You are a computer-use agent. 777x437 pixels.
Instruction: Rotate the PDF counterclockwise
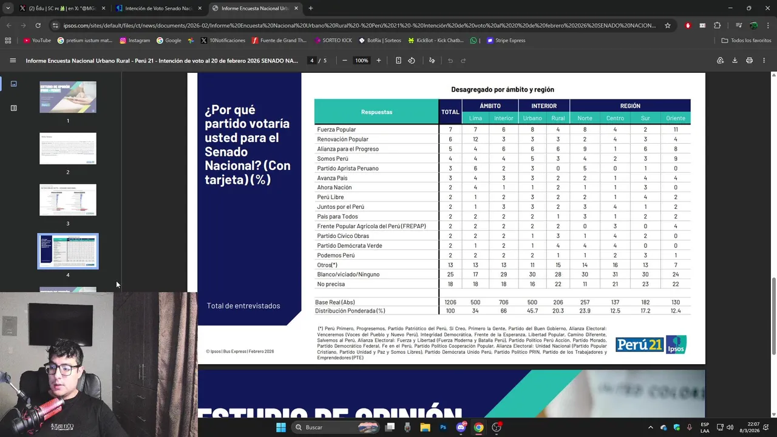412,61
